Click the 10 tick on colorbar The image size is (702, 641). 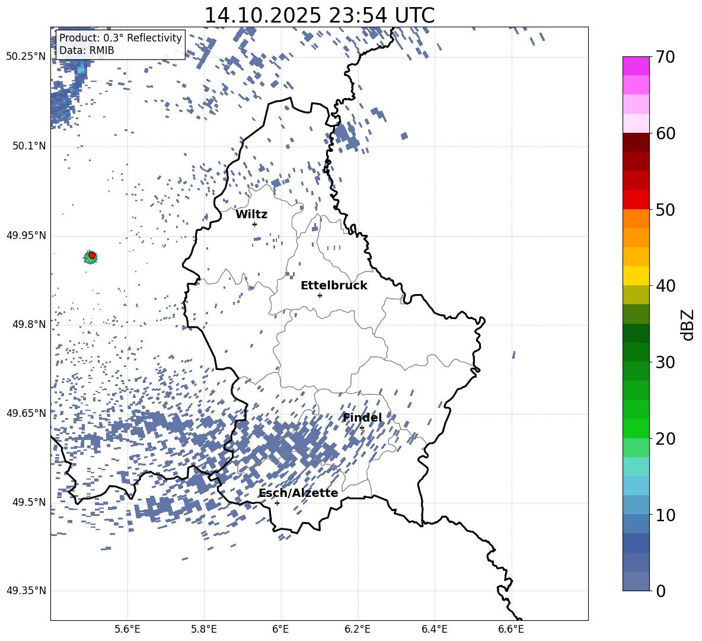[x=665, y=515]
